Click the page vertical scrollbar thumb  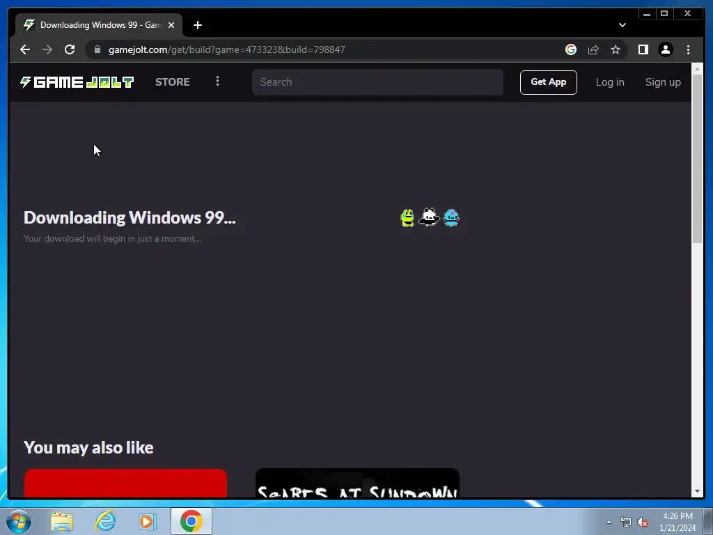[697, 157]
